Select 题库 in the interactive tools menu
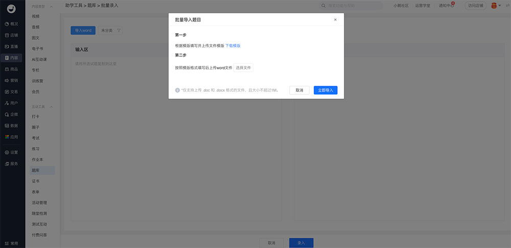This screenshot has height=248, width=511. coord(36,170)
